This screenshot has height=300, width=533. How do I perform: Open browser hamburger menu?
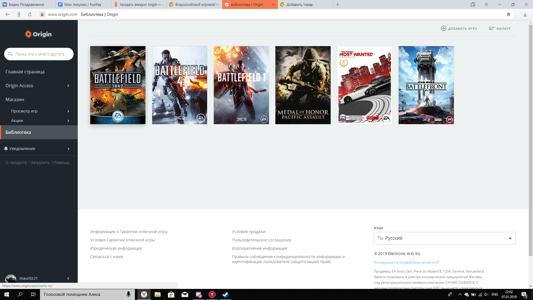486,4
